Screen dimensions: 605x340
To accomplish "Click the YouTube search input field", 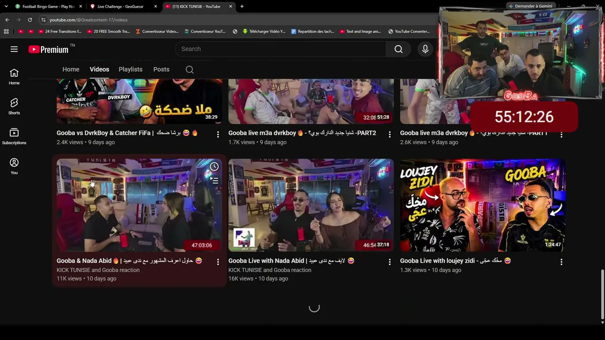I will 281,49.
